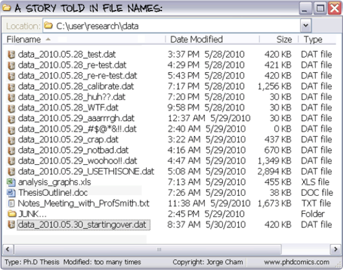
Task: Select file data_2010.05.29_woohoo!!.dat
Action: tap(77, 161)
